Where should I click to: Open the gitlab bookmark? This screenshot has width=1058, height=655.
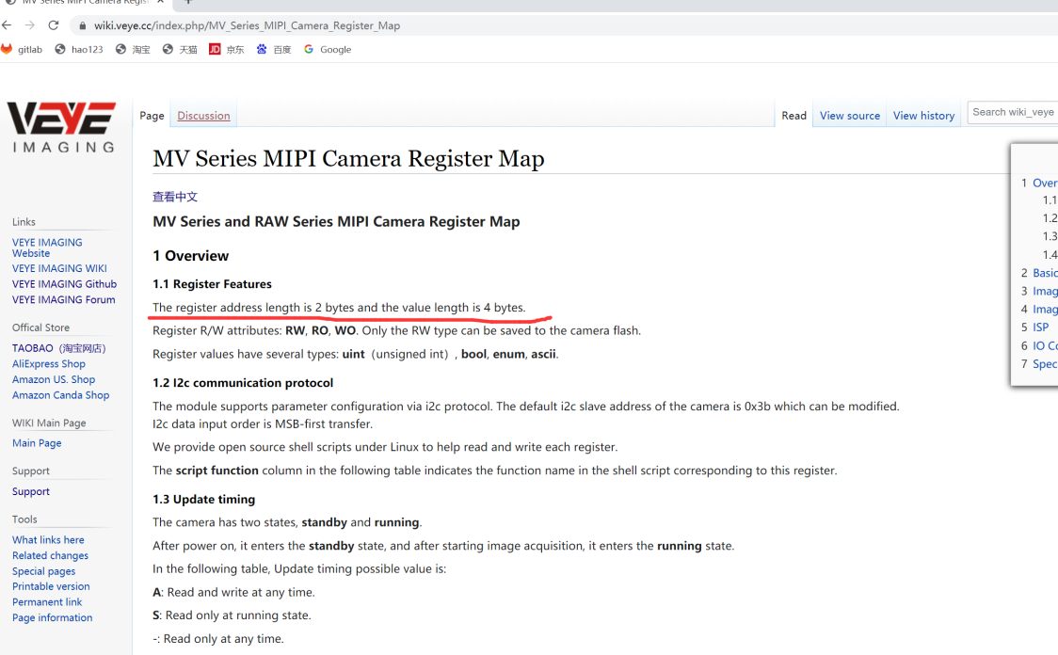(x=22, y=50)
